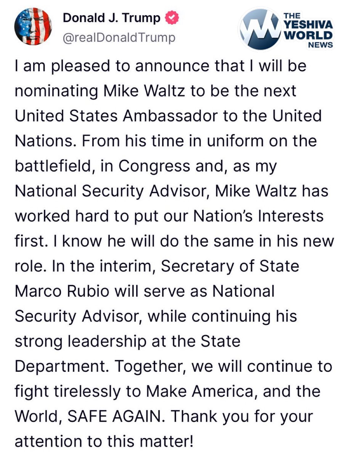The image size is (352, 457).
Task: Open the @realDonaldTrump handle
Action: point(119,38)
